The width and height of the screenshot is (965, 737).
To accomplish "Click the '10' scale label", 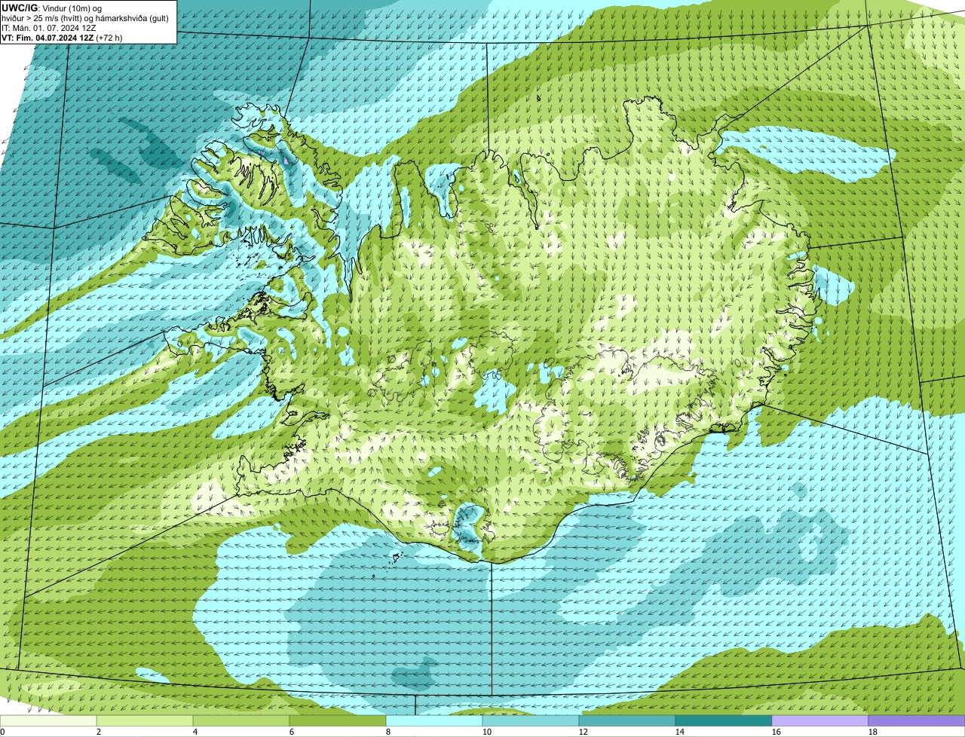I will click(487, 732).
